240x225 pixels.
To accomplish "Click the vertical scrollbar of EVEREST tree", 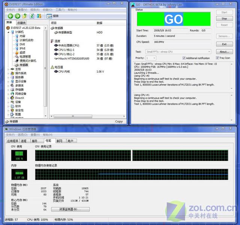I will (x=45, y=68).
